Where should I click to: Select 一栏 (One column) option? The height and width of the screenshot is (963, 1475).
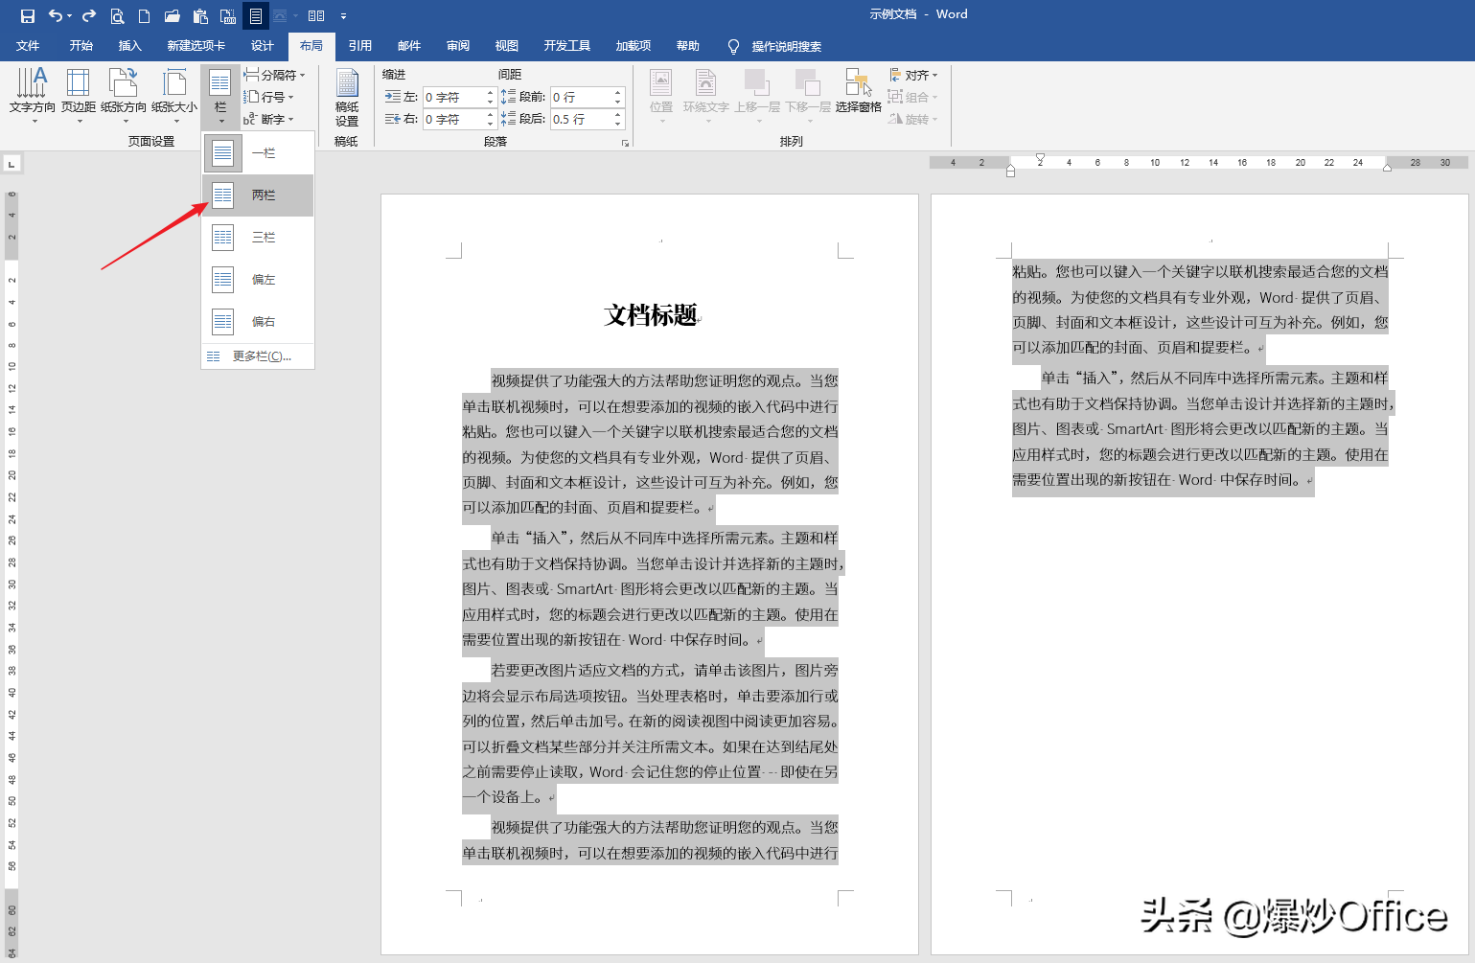(258, 152)
